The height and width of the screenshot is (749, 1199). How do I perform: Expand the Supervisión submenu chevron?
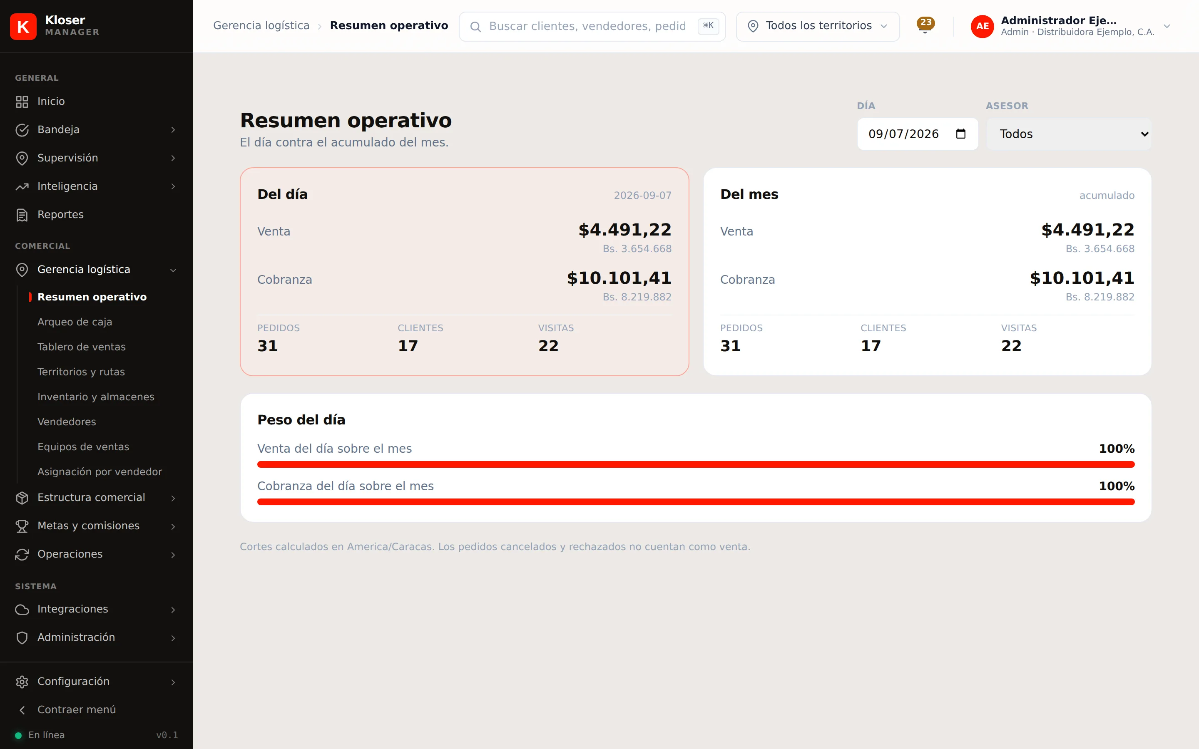pos(173,158)
